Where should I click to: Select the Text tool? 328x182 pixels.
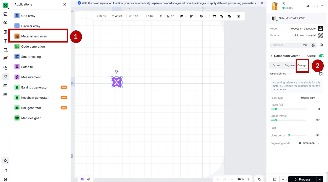coord(5,41)
